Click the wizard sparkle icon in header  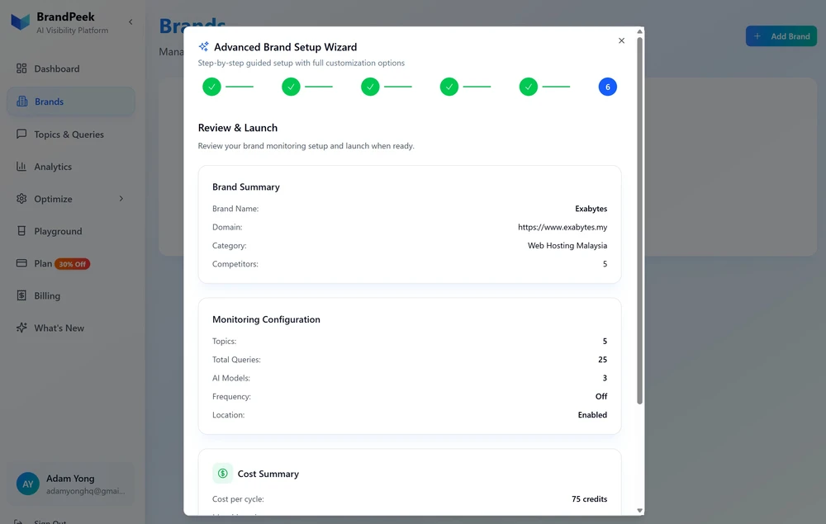coord(203,47)
